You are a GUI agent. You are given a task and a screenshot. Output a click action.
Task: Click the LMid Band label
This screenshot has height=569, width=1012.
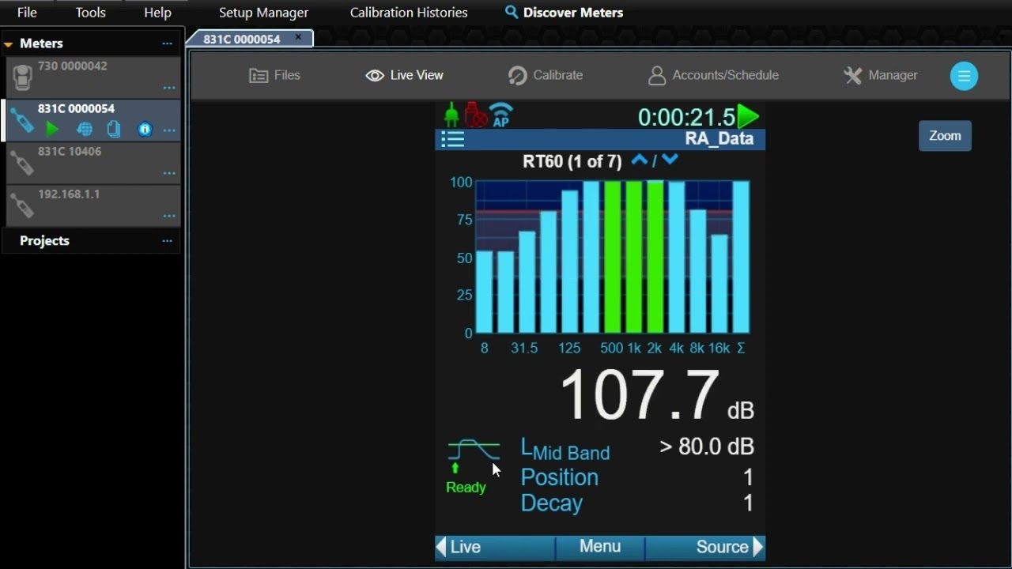pos(565,450)
